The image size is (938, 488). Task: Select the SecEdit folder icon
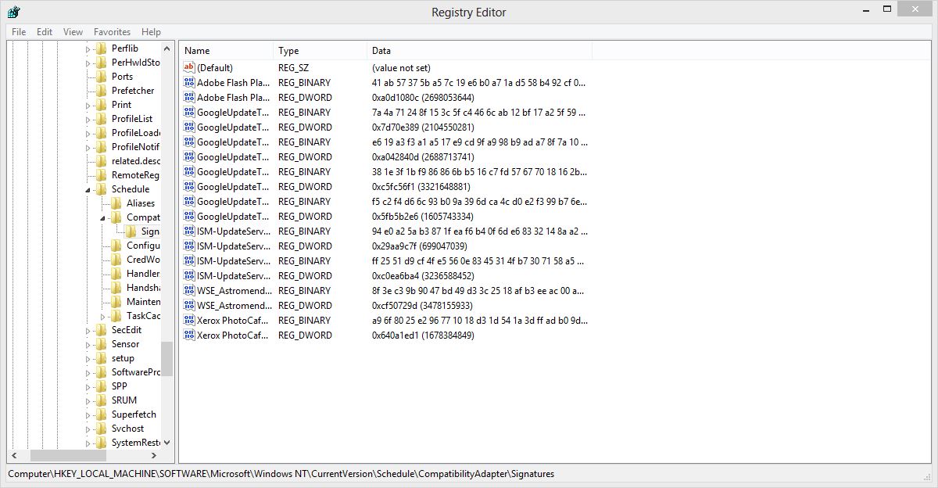(x=101, y=330)
